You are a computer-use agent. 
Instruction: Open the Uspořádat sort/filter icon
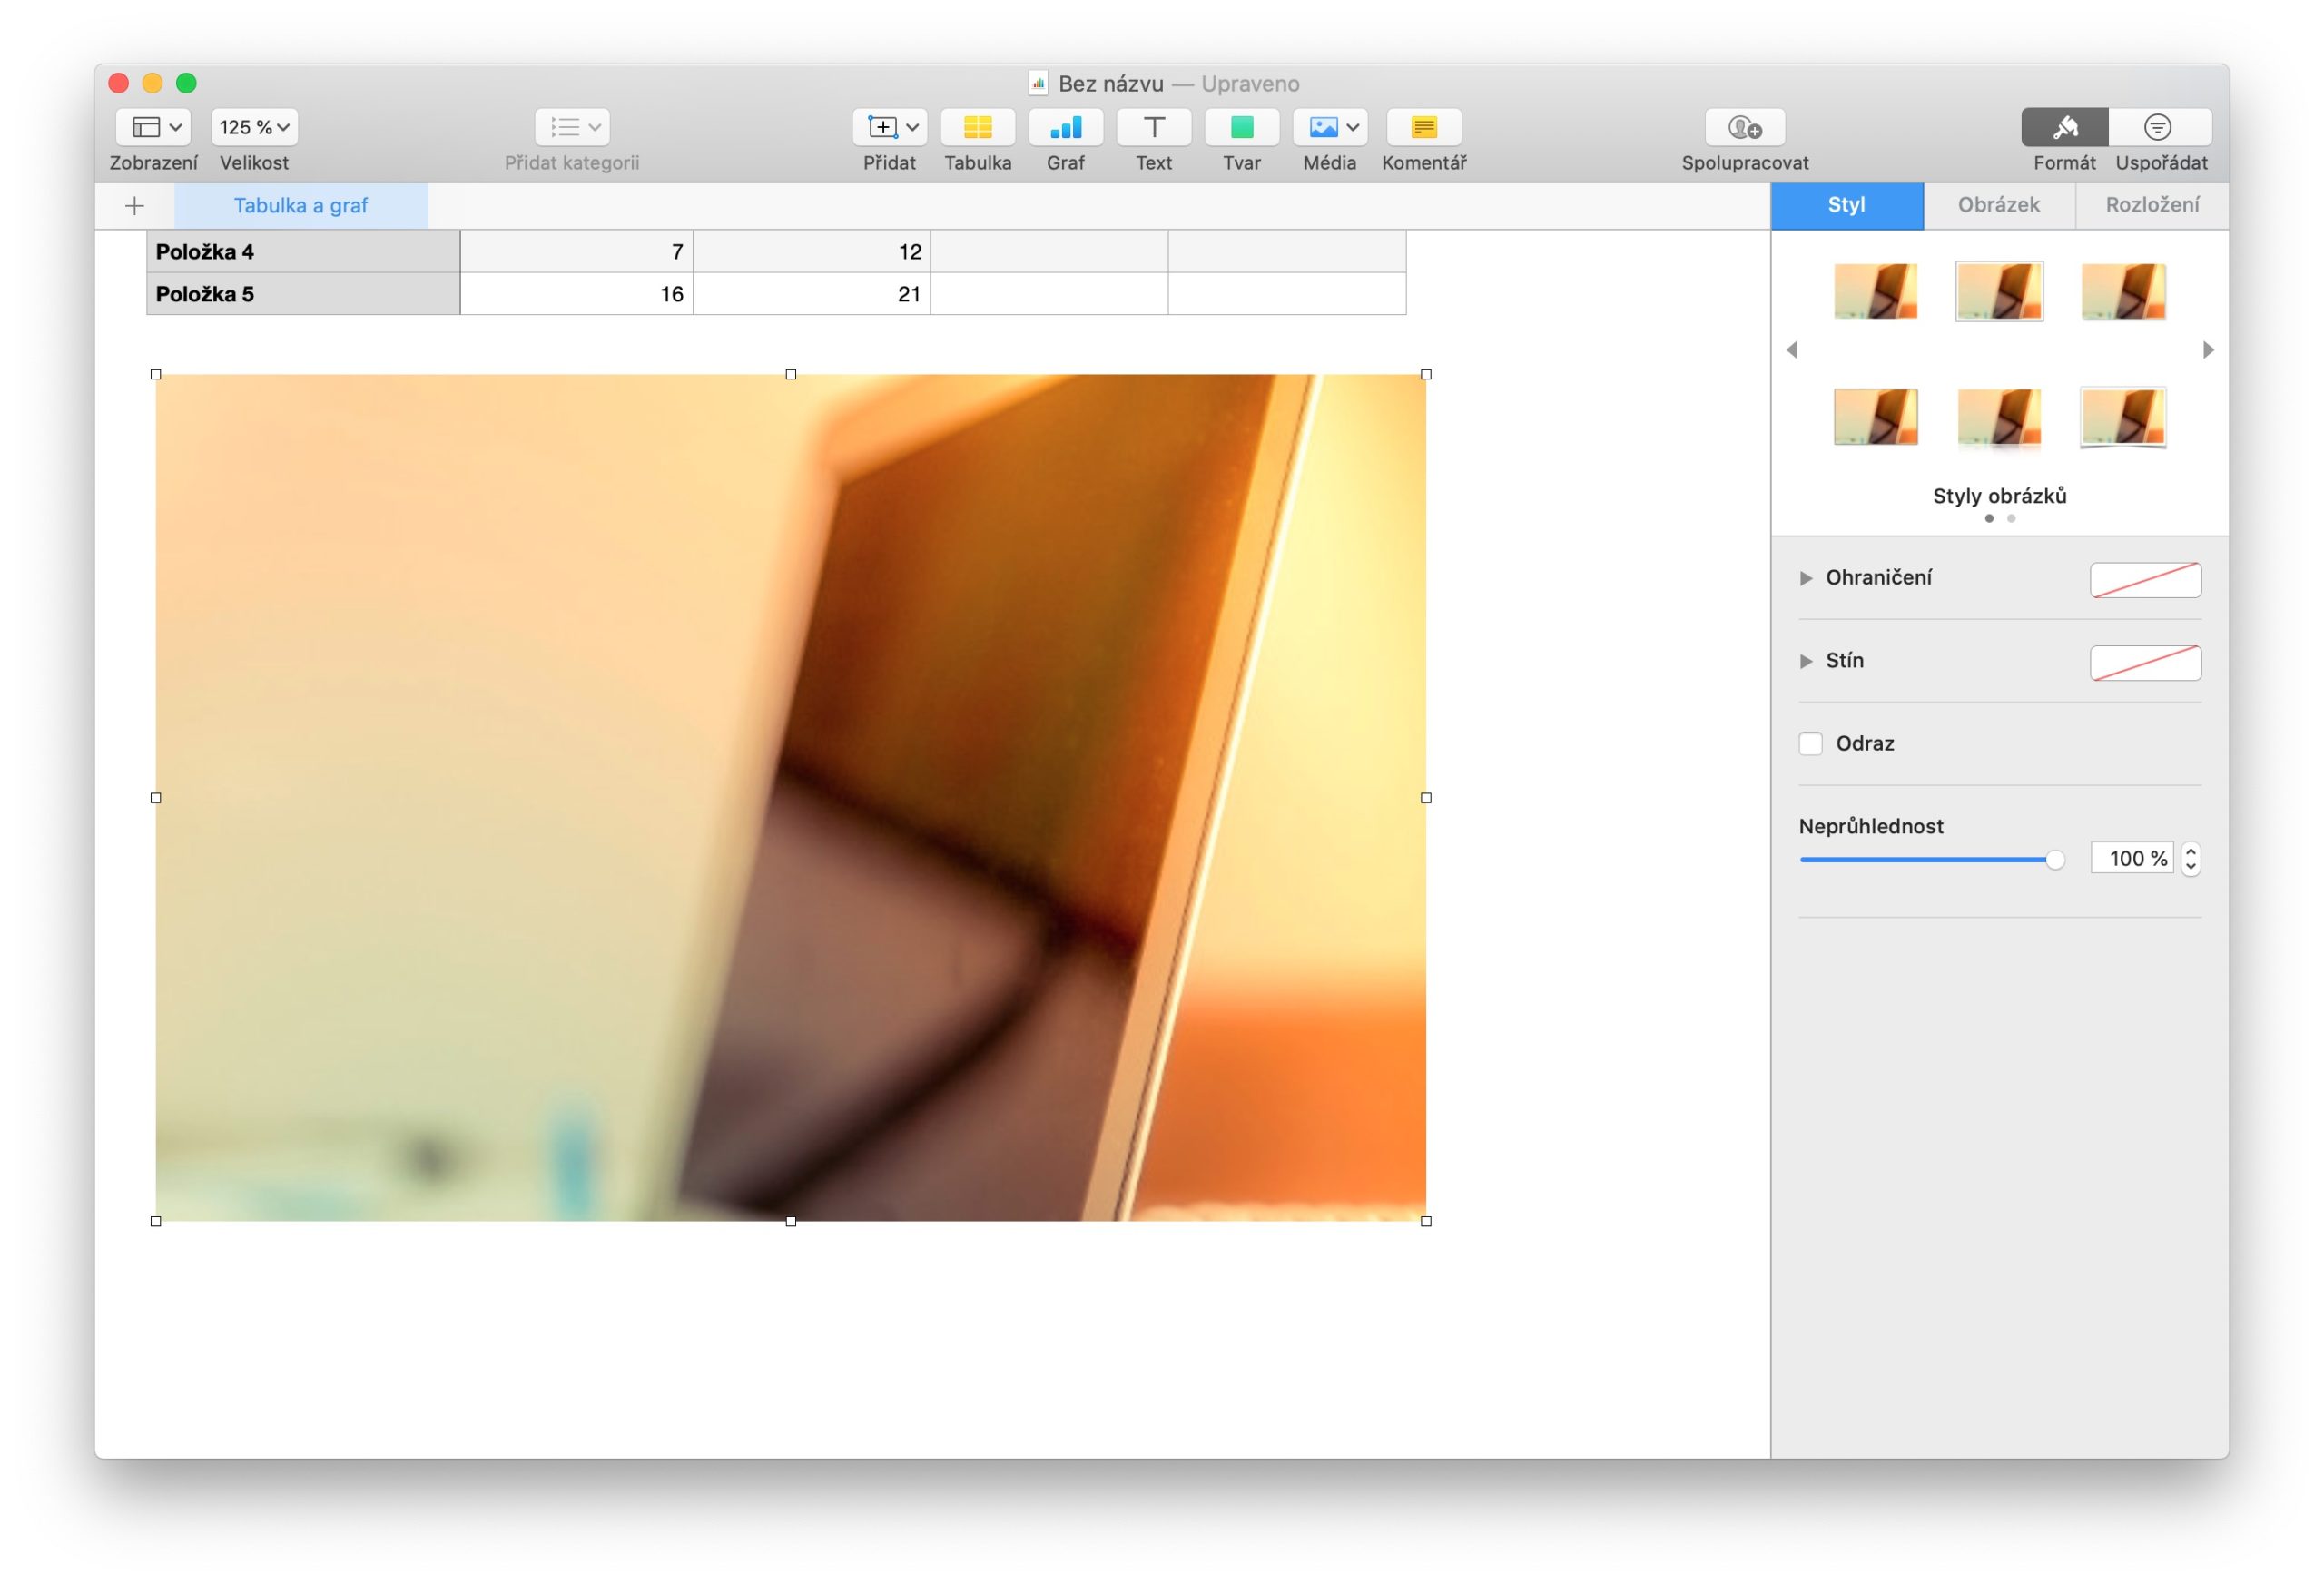pos(2158,127)
